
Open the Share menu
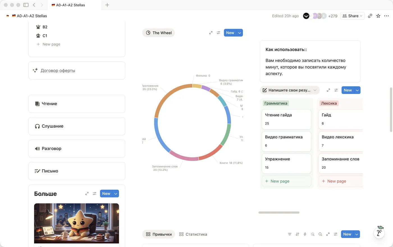click(352, 16)
